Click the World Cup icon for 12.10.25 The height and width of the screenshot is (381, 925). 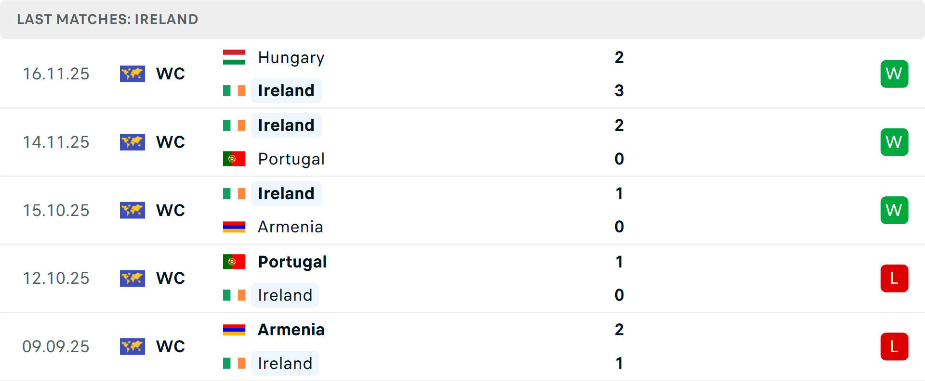(132, 279)
